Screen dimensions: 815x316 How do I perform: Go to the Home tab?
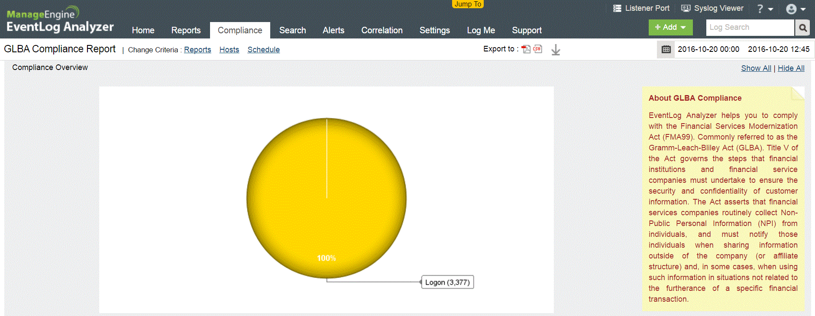[x=143, y=30]
